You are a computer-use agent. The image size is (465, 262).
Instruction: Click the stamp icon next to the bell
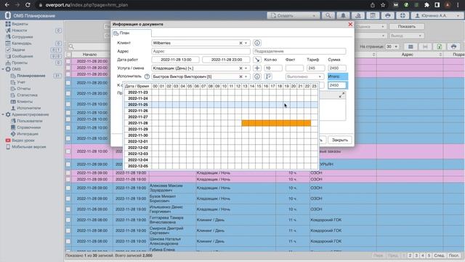click(x=358, y=15)
